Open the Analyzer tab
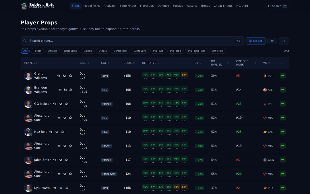 coord(110,6)
